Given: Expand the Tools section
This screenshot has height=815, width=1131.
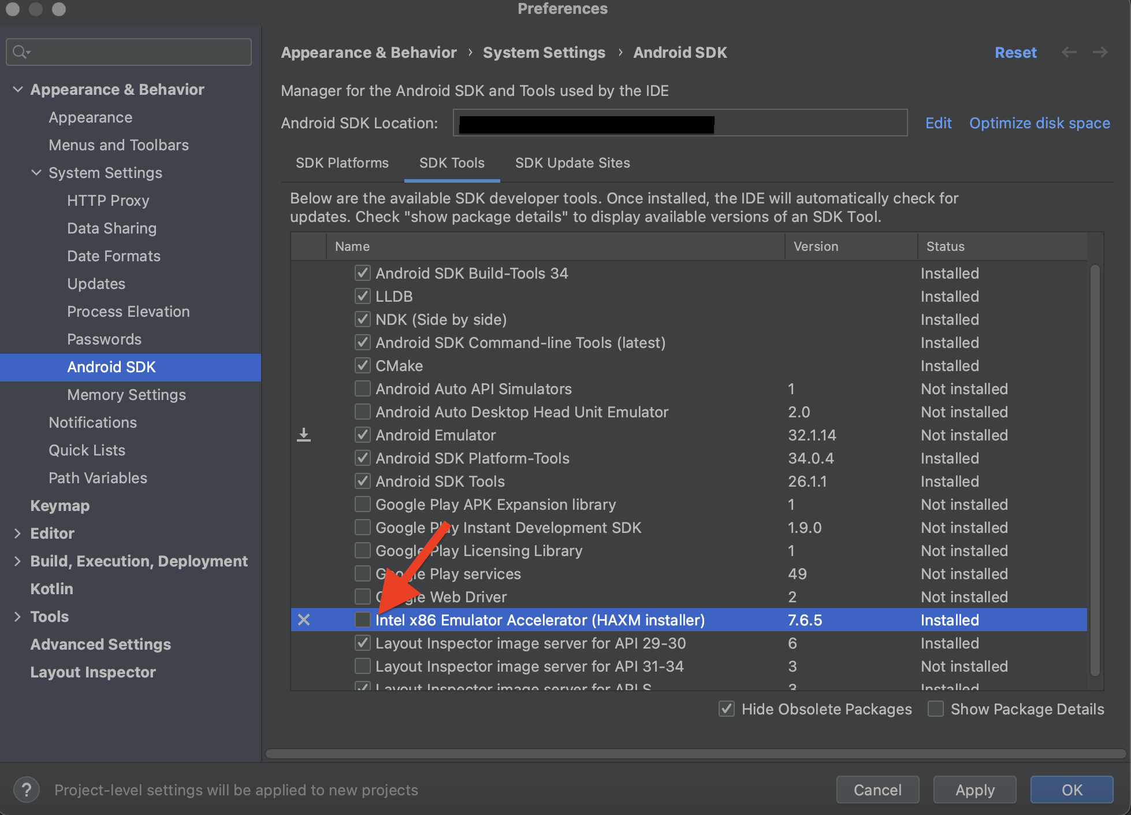Looking at the screenshot, I should coord(17,617).
